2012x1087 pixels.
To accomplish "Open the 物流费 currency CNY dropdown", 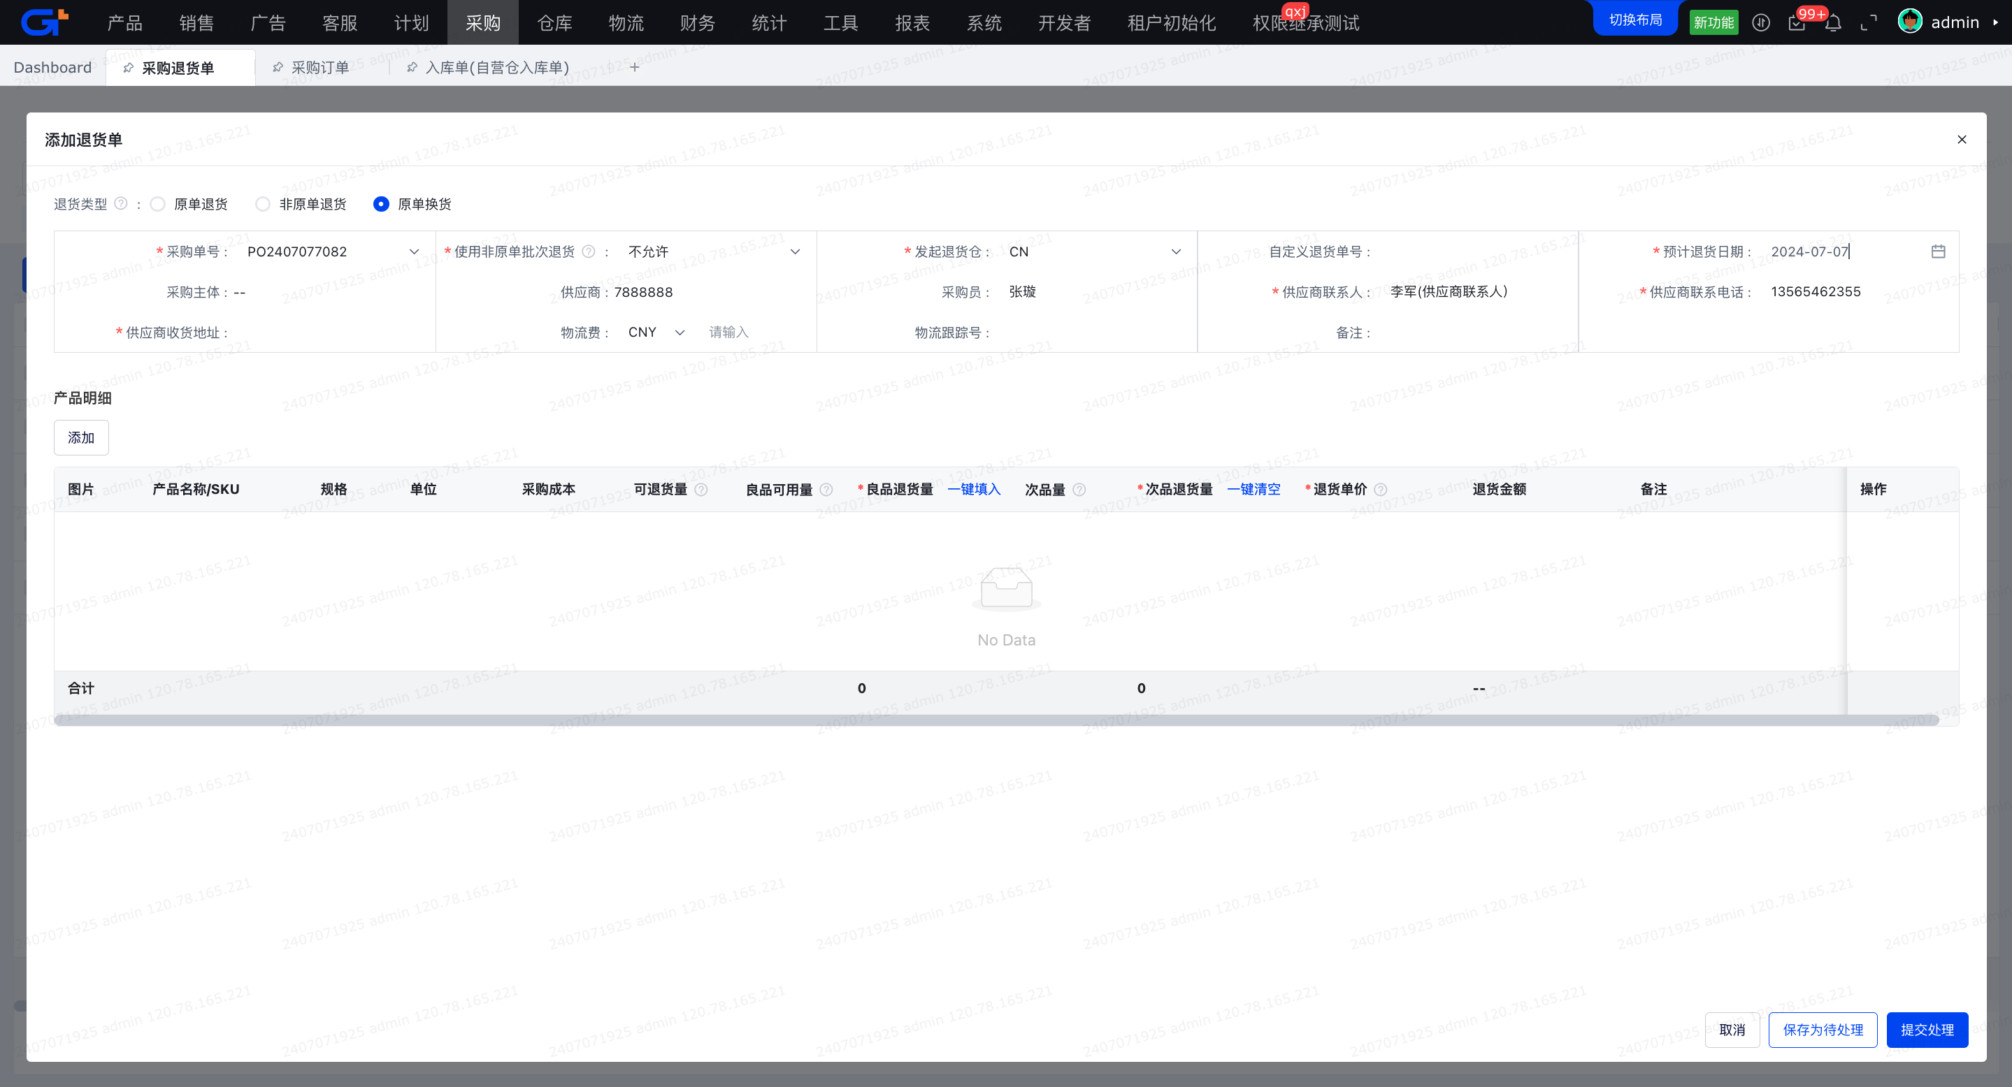I will 656,333.
